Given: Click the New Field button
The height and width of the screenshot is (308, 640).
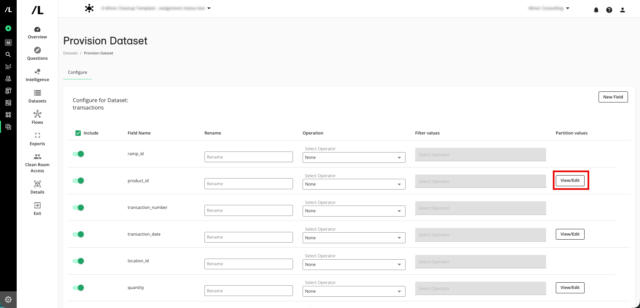Looking at the screenshot, I should (x=613, y=97).
